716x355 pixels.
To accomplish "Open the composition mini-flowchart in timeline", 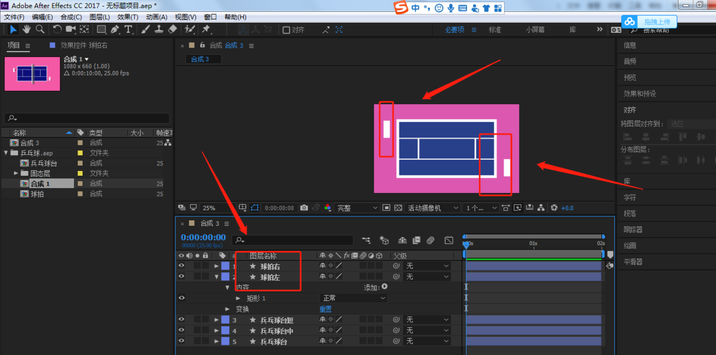I will click(366, 240).
